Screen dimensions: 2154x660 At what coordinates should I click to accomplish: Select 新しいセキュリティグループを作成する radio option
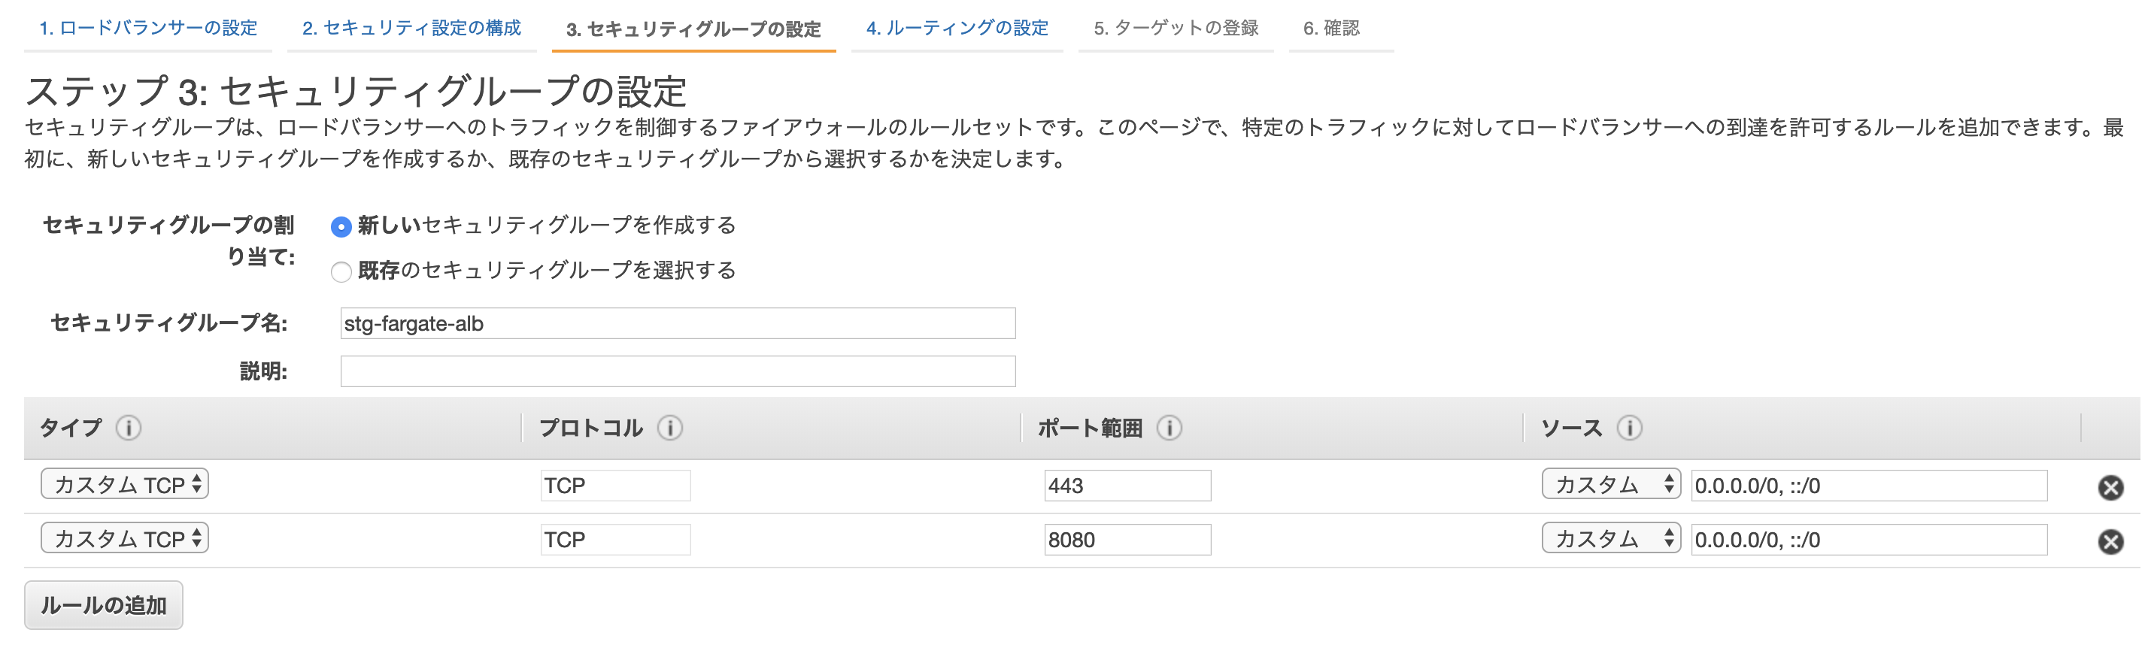[341, 226]
